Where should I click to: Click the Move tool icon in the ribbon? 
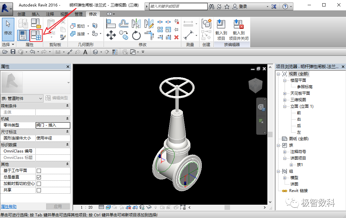111,35
